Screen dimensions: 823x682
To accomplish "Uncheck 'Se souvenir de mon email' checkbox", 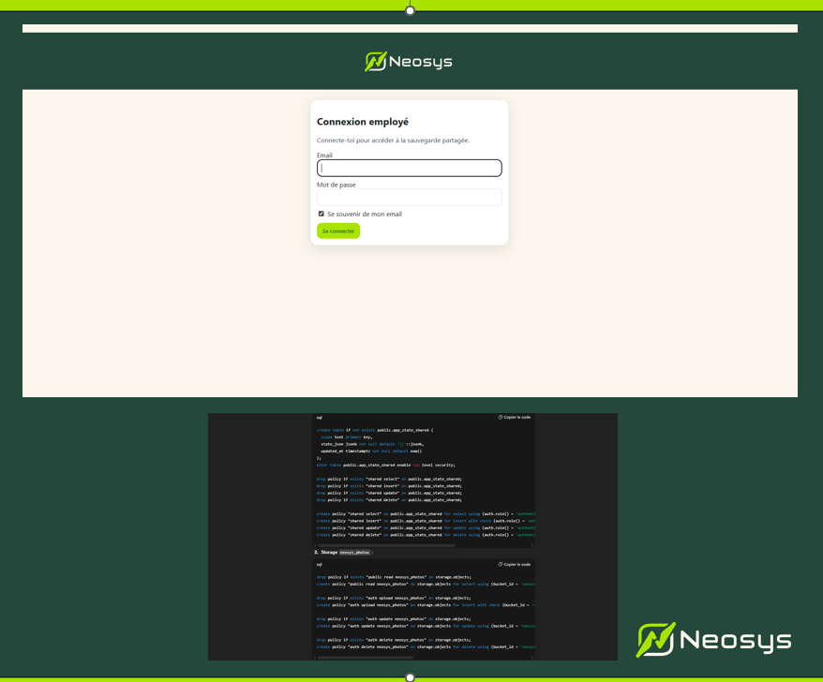I will pyautogui.click(x=322, y=214).
